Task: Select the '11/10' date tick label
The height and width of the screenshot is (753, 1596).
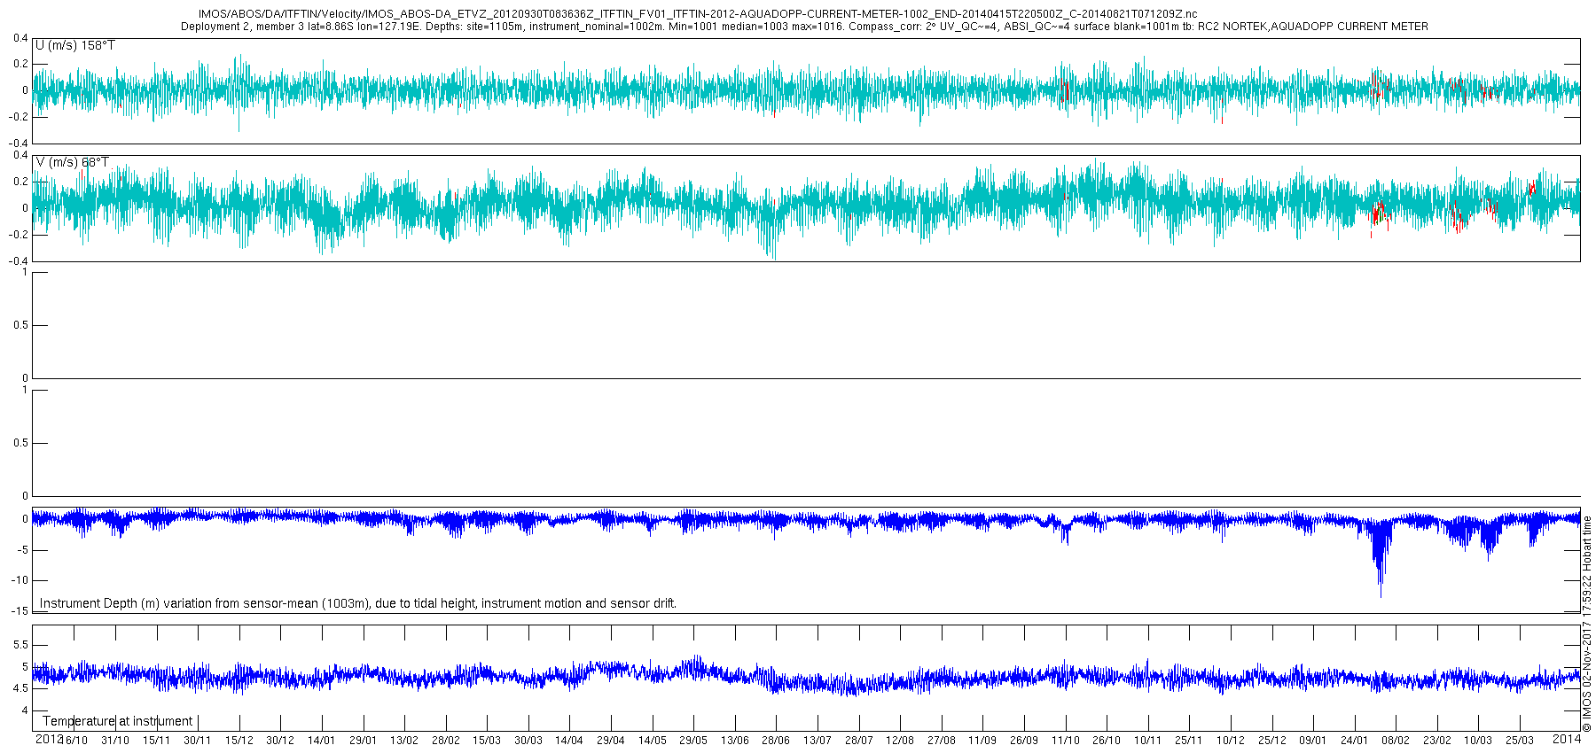Action: [x=1065, y=741]
